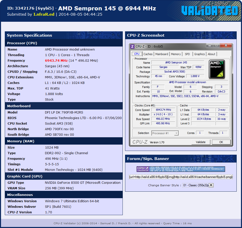Click the DDR2-992 - Single Channel text
The image size is (242, 228).
(x=66, y=153)
